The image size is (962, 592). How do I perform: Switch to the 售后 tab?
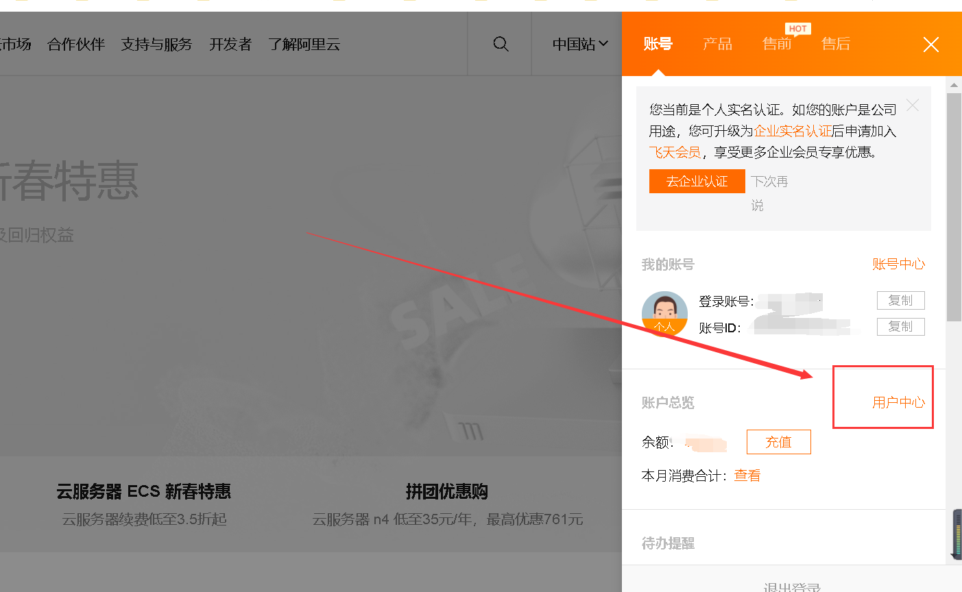(x=836, y=44)
